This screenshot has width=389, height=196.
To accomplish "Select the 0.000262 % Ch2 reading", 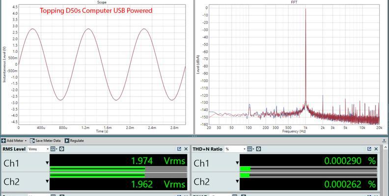I will pos(350,184).
